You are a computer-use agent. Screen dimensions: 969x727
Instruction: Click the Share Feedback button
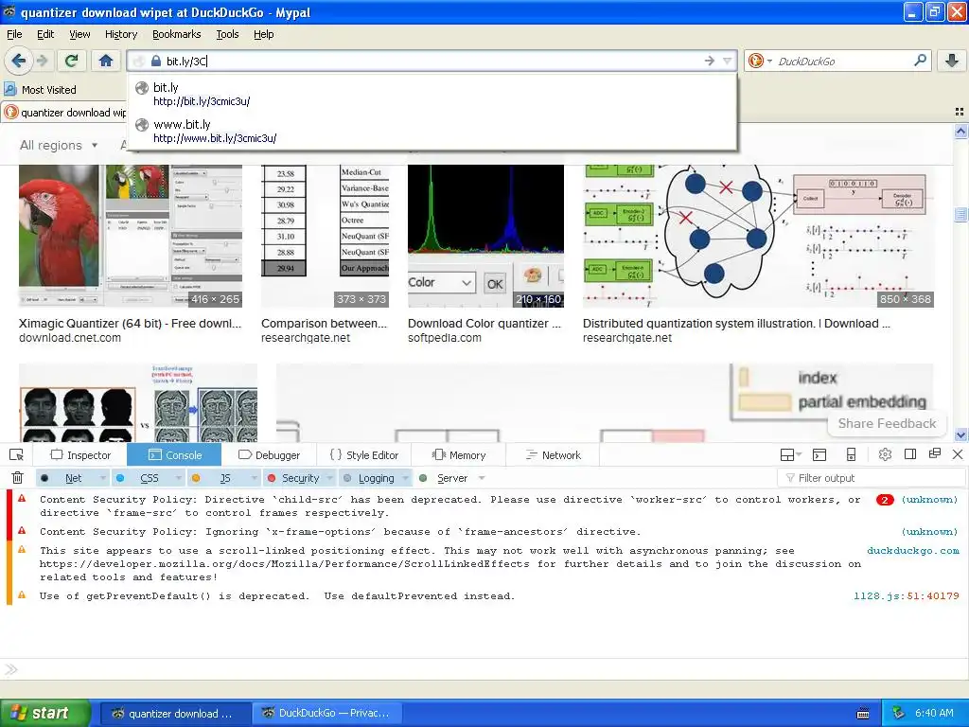[x=887, y=423]
